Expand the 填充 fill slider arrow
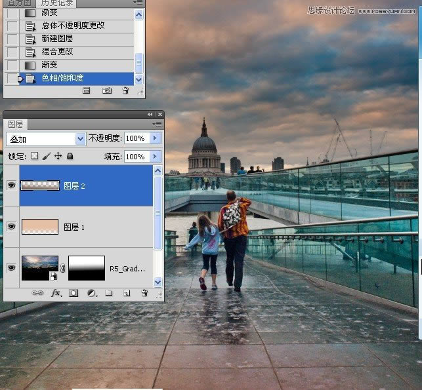This screenshot has height=390, width=422. coord(155,157)
